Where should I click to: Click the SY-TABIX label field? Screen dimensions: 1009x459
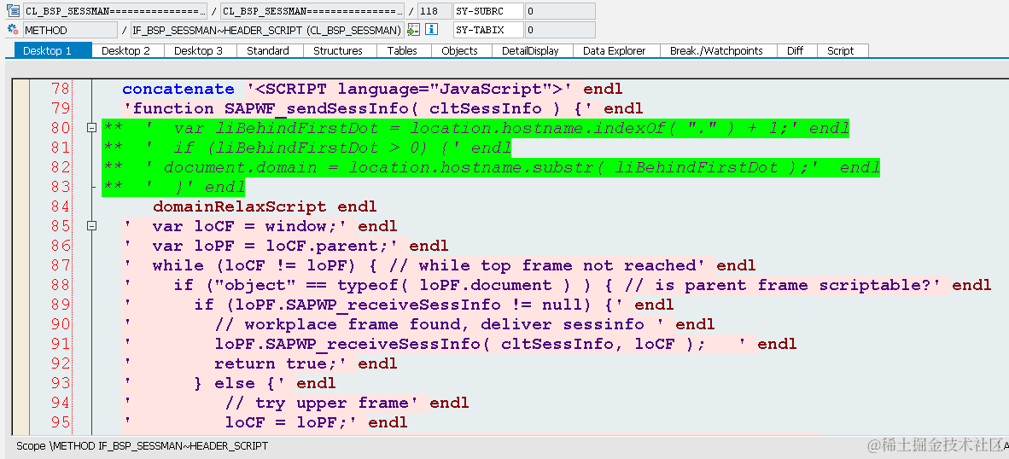pyautogui.click(x=488, y=30)
